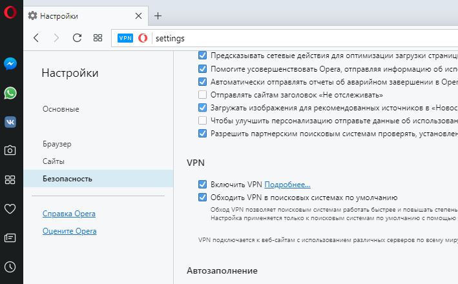The width and height of the screenshot is (458, 284).
Task: Enable Отправлять сайтам заголовок «Не отслеживать»
Action: tap(202, 95)
